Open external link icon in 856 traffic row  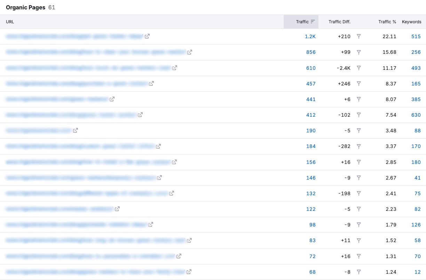[190, 52]
